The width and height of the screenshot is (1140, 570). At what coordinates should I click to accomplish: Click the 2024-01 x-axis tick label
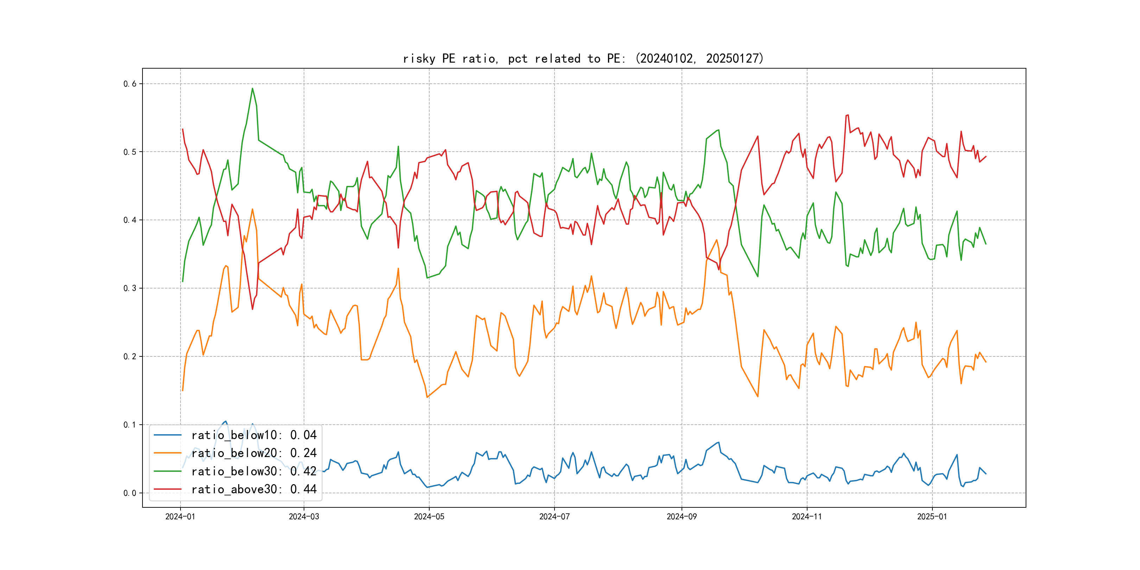pyautogui.click(x=180, y=517)
